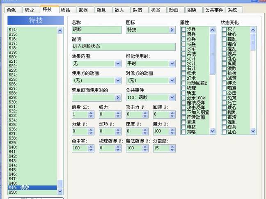Switch to the 队伍 tab
266x199 pixels.
(x=140, y=10)
